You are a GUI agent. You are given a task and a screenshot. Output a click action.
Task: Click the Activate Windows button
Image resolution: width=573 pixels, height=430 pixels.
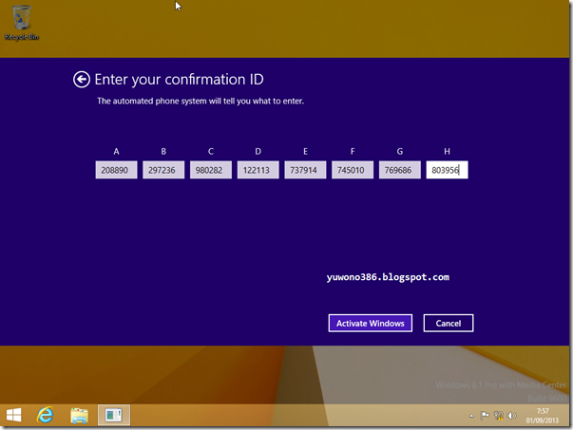point(371,323)
